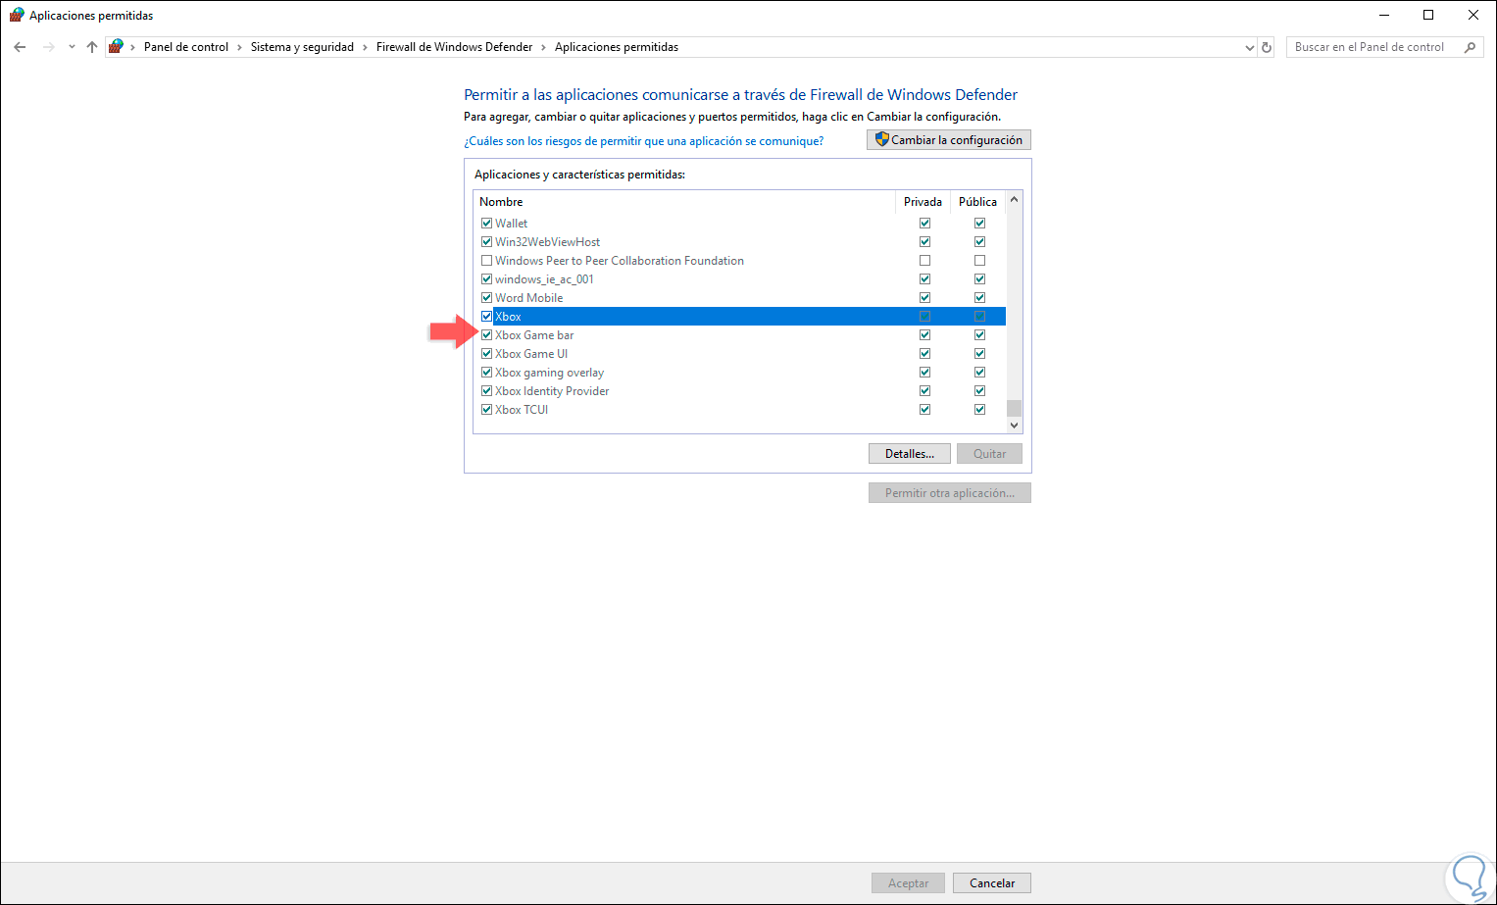The image size is (1497, 905).
Task: Toggle Pública checkbox for Wallet
Action: (979, 224)
